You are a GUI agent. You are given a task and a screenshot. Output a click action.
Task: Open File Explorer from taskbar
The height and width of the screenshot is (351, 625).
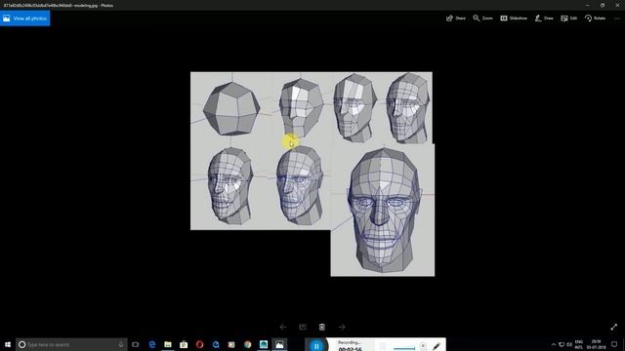(x=168, y=344)
